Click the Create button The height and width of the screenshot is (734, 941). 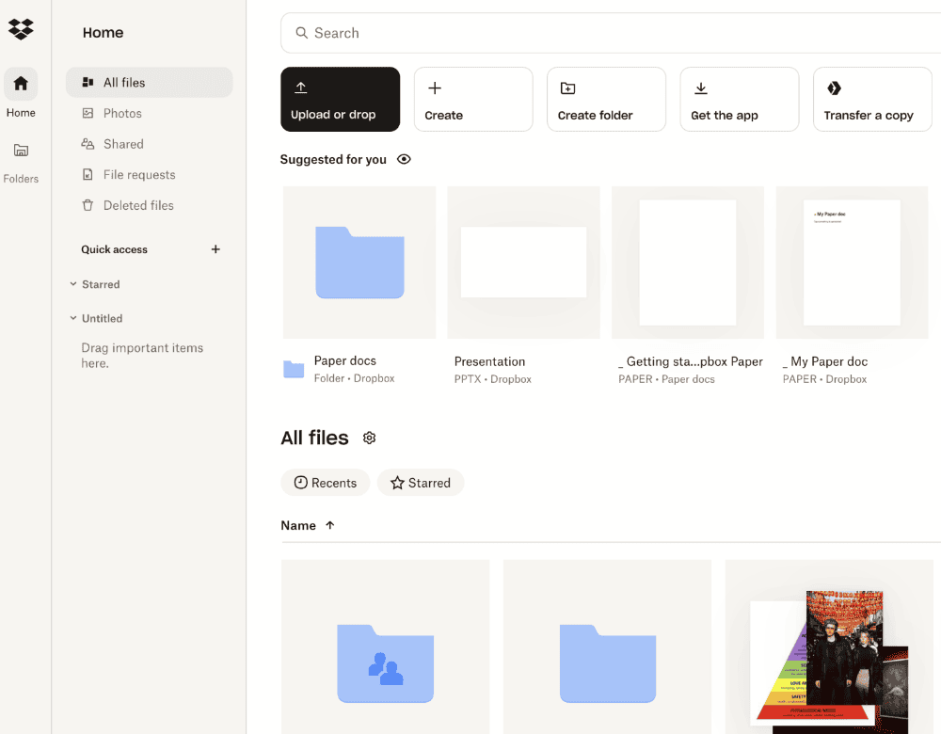pyautogui.click(x=473, y=99)
